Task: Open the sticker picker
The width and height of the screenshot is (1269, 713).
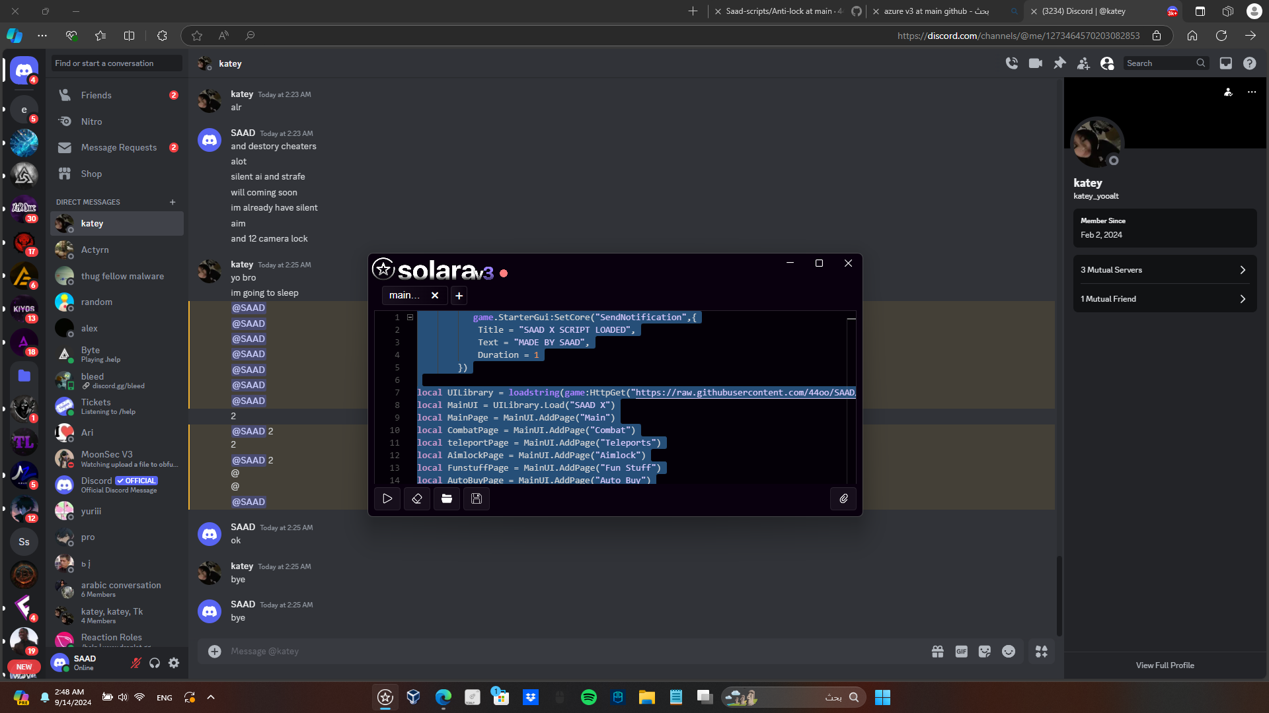Action: 985,652
